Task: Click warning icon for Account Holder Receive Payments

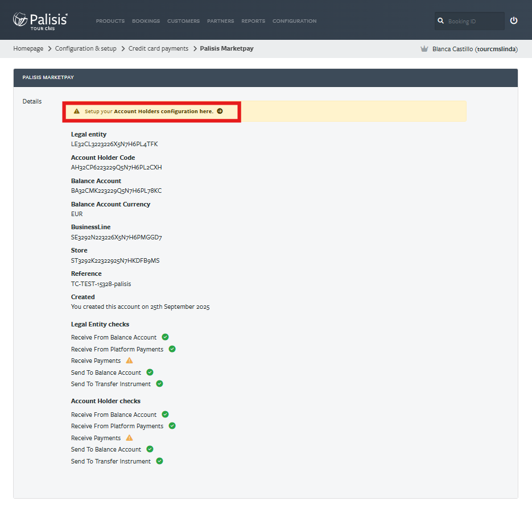Action: [129, 438]
